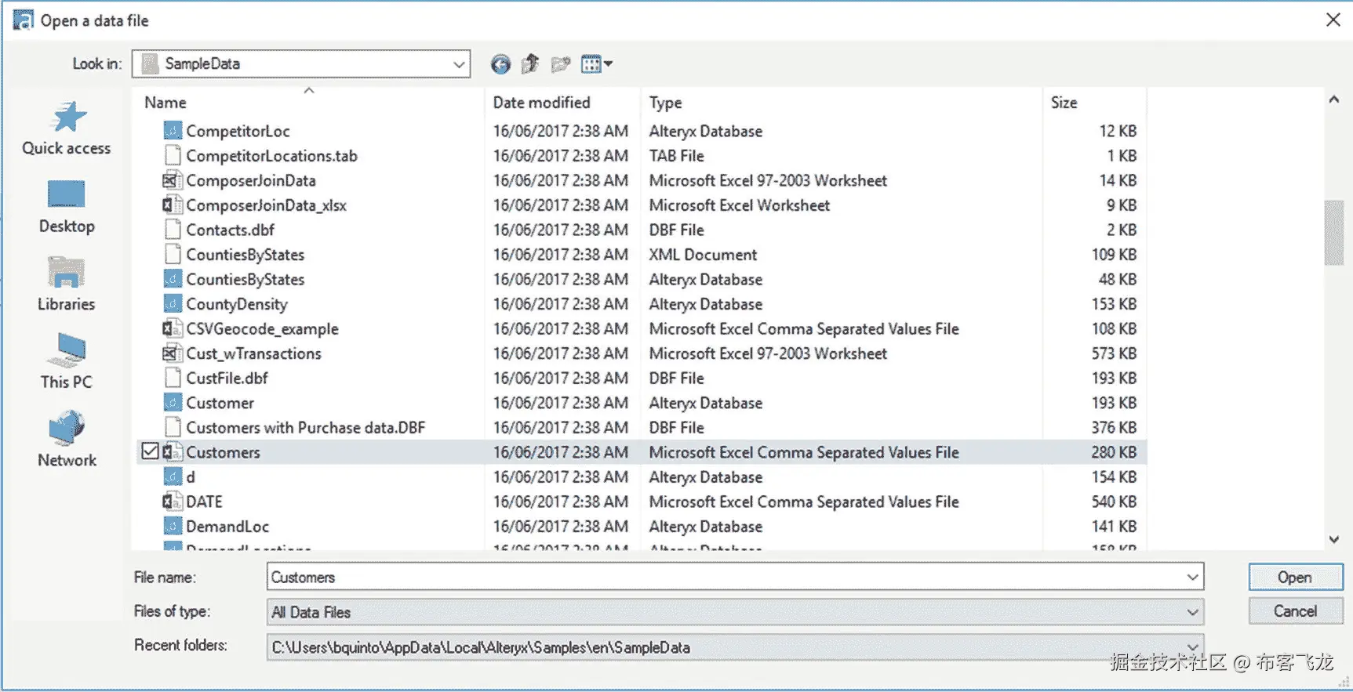Click 'Microsoft Excel Worksheet' type cell
The height and width of the screenshot is (692, 1353).
[739, 205]
